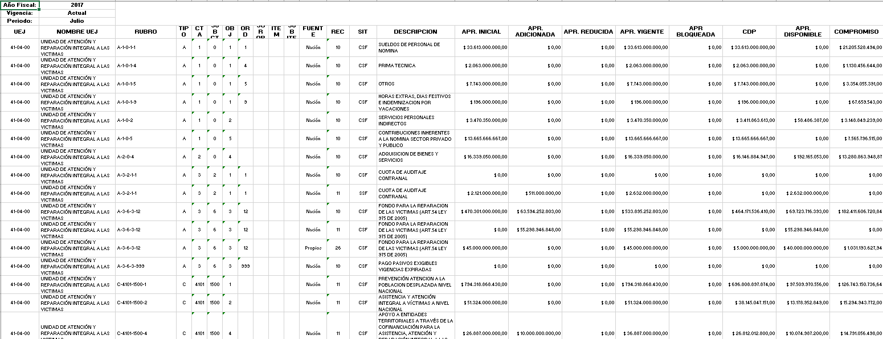Screen dimensions: 883x339
Task: Click the 'SUELDOS DE PERSONAL DE NOMINA' cell
Action: pyautogui.click(x=409, y=48)
